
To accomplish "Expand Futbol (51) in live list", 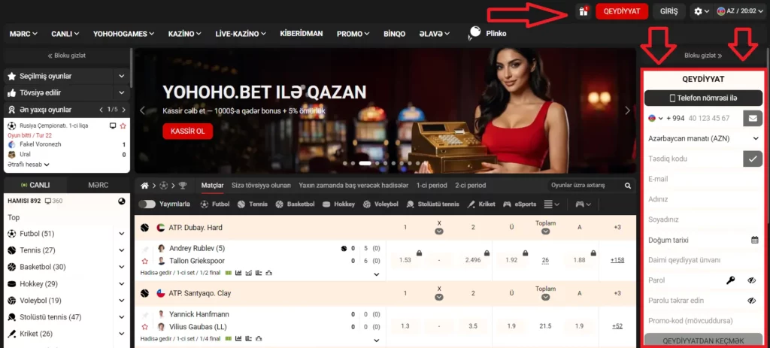I will 122,234.
